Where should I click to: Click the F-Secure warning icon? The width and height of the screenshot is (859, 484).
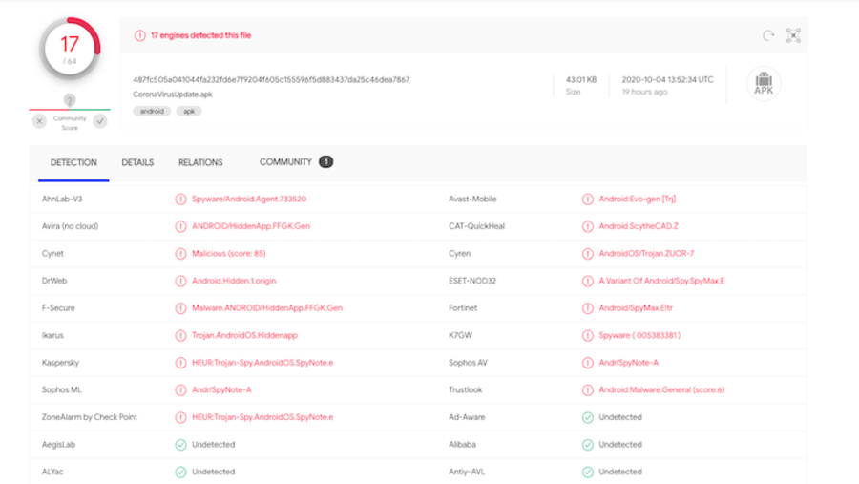pyautogui.click(x=180, y=308)
